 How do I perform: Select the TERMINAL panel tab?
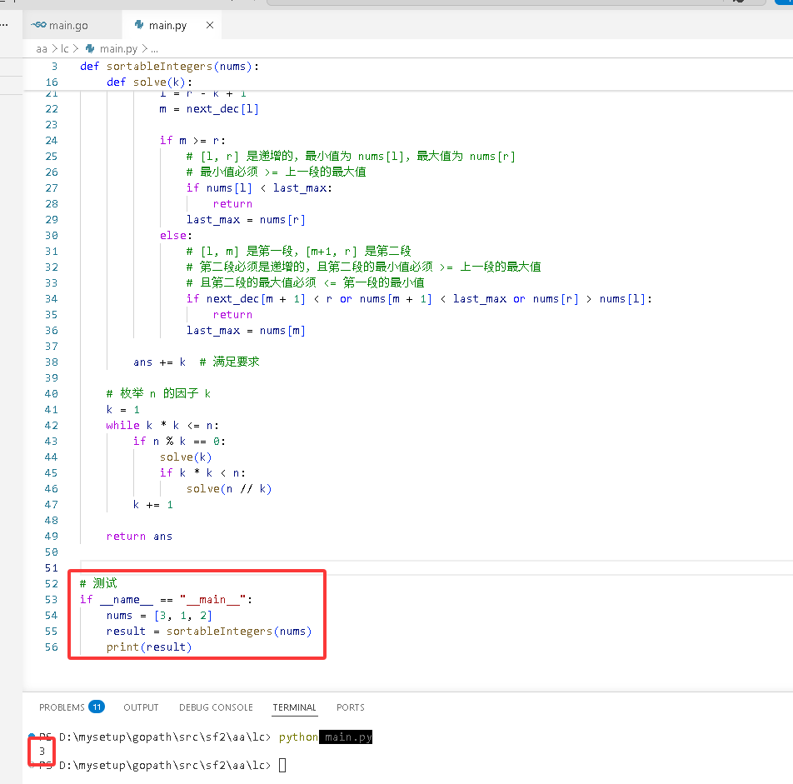tap(294, 707)
